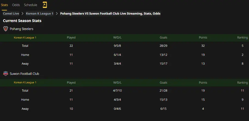Click the Points header in Suwon table
Screen dimensions: 249x121
[203, 82]
